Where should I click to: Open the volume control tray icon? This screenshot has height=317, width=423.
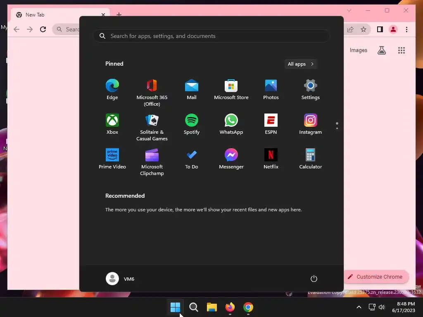click(x=382, y=307)
